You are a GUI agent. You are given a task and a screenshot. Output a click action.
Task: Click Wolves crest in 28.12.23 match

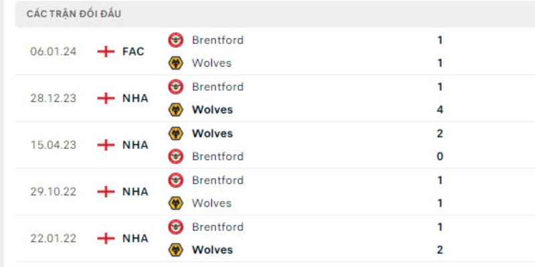tap(175, 110)
